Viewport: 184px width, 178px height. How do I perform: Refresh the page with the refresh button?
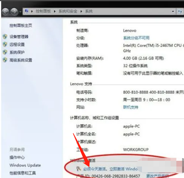tap(180, 11)
